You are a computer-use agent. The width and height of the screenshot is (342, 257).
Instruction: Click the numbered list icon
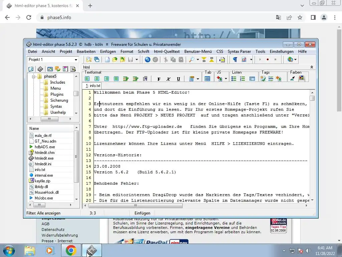242,79
